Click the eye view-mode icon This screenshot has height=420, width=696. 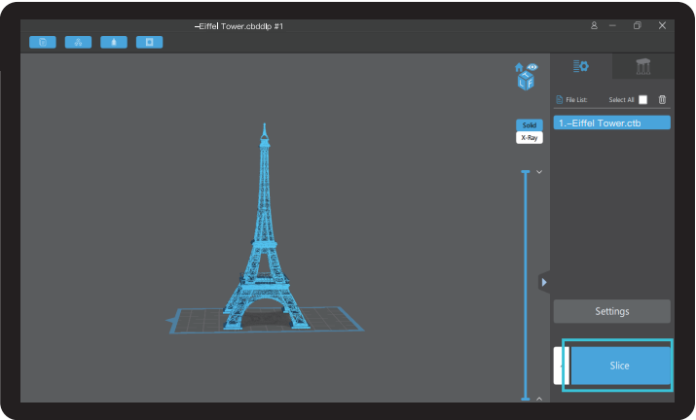[x=532, y=67]
